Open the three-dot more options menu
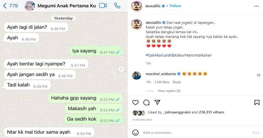Screen dimensions: 263x138 coord(256,6)
